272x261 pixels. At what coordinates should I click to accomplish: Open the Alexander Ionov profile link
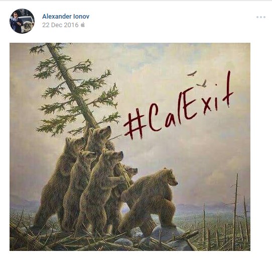point(66,17)
